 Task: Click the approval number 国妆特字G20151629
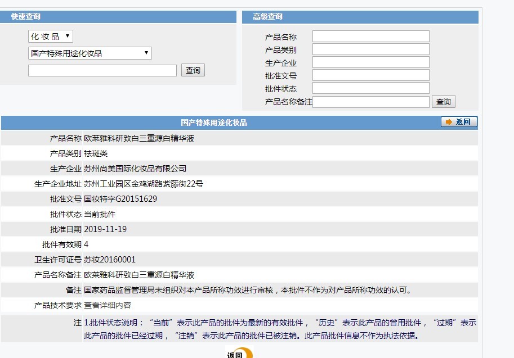[x=120, y=199]
